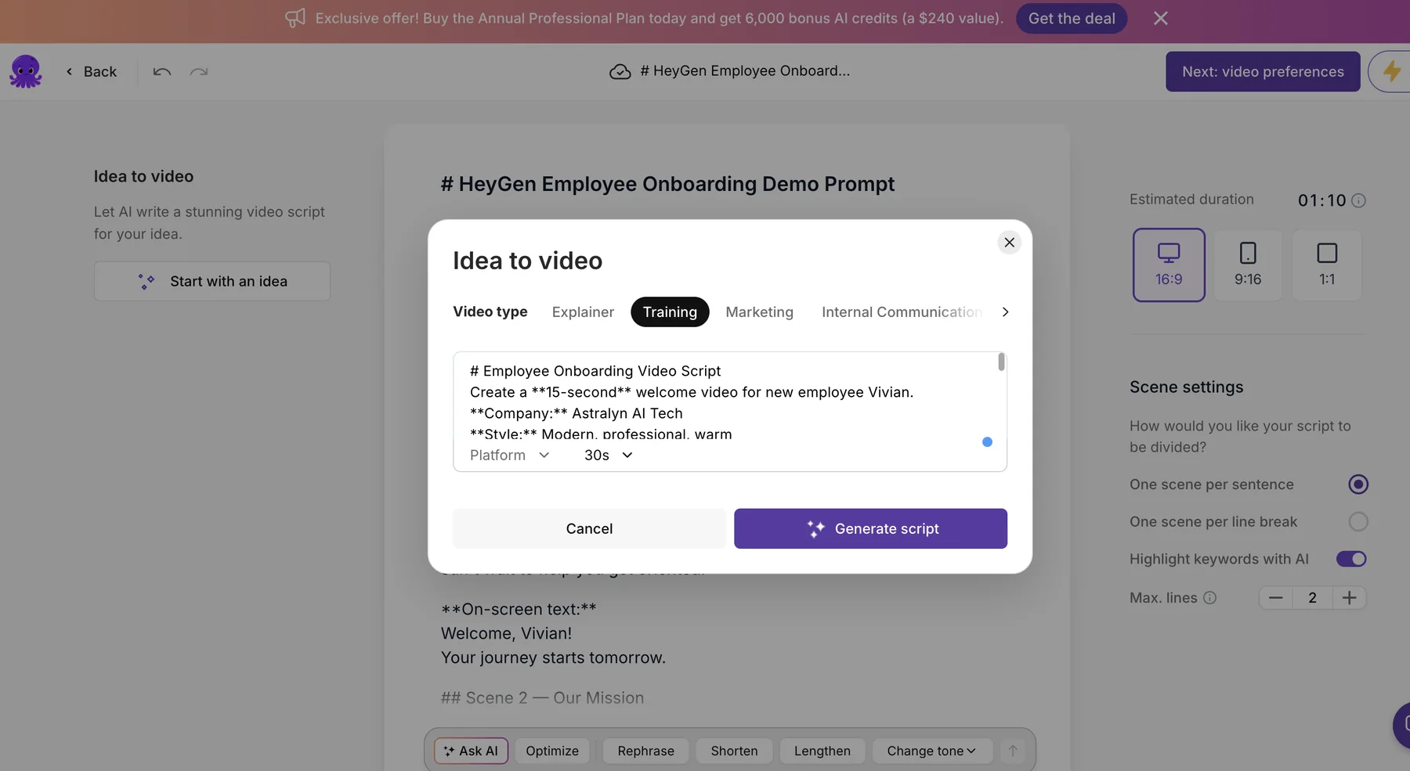Click the Rephrase button
The width and height of the screenshot is (1410, 771).
[645, 751]
